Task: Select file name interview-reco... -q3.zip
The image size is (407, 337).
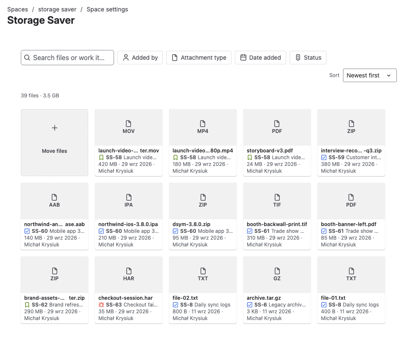Action: (351, 151)
